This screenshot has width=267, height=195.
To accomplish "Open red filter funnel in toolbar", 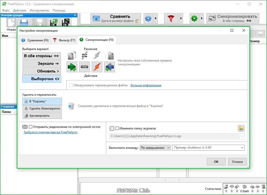I will (171, 18).
